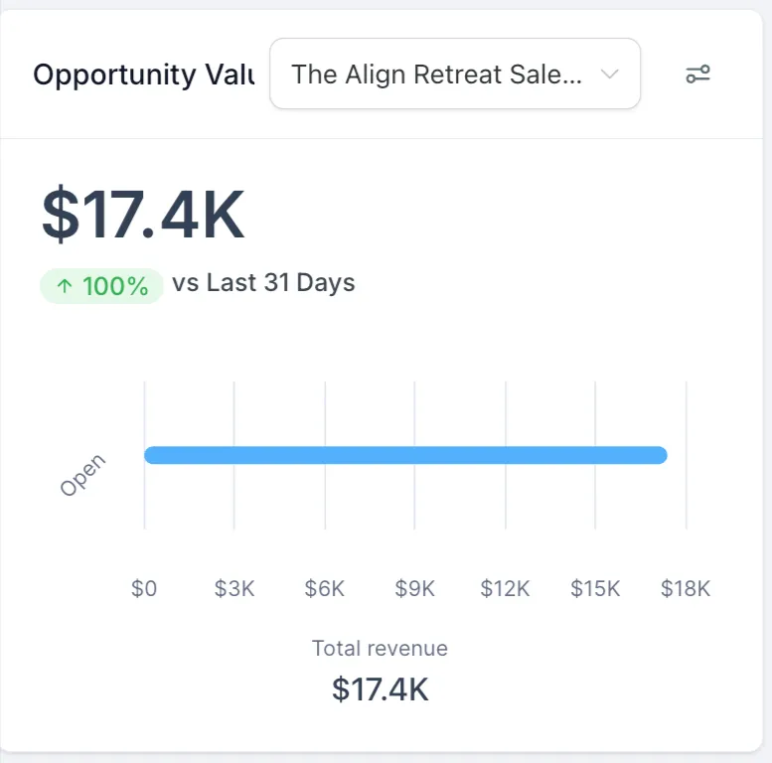Click the $18K axis tick label
The width and height of the screenshot is (772, 763).
686,588
